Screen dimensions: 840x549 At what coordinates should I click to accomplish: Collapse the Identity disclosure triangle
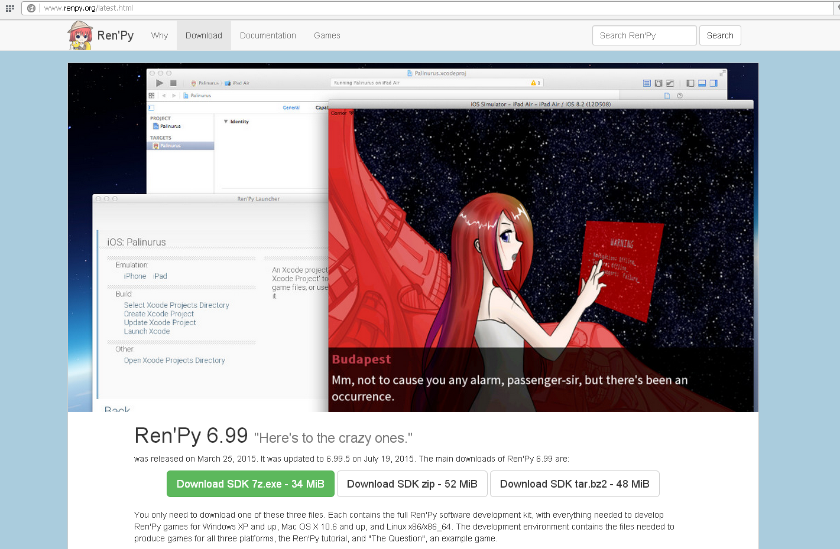[x=226, y=122]
